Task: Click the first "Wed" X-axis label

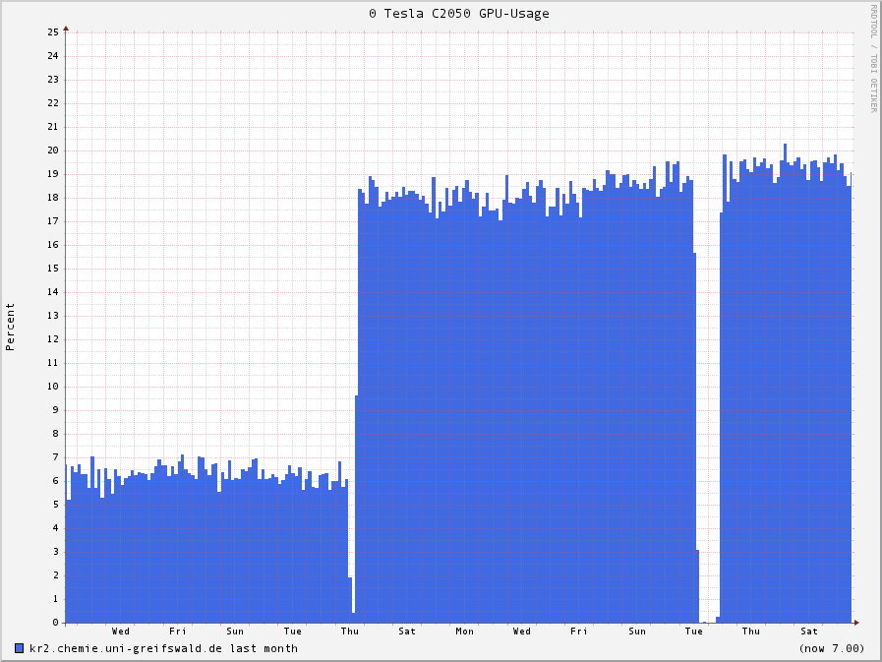Action: pyautogui.click(x=120, y=632)
